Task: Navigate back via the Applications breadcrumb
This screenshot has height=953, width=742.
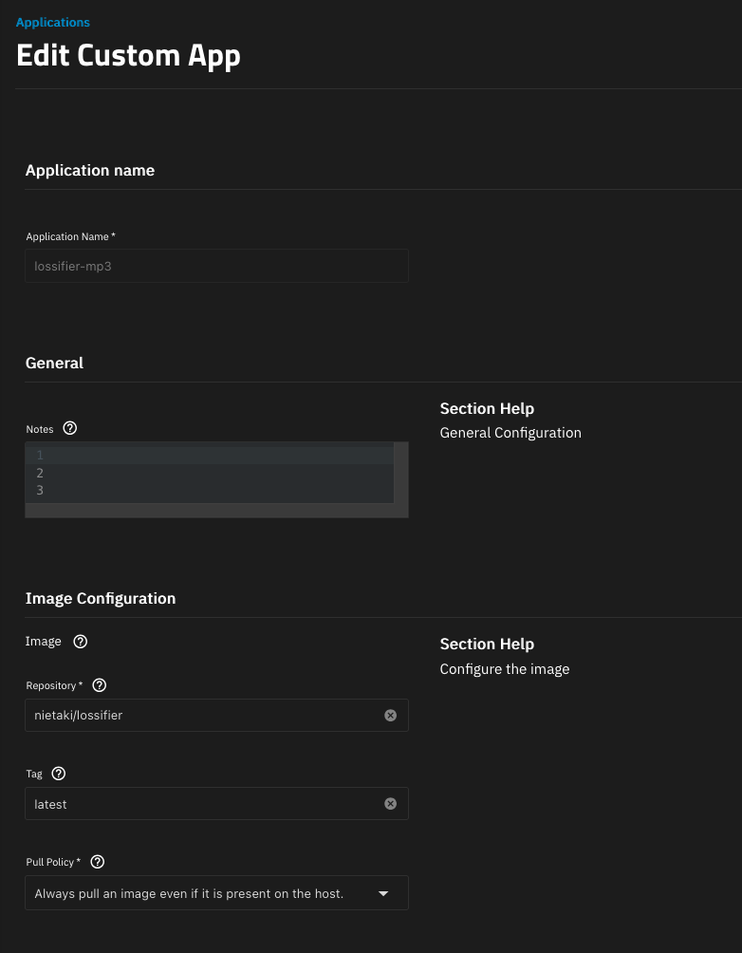Action: [52, 22]
